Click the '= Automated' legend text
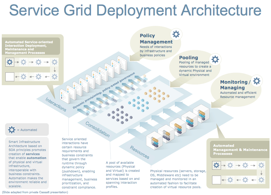This screenshot has height=195, width=271. pos(27,130)
